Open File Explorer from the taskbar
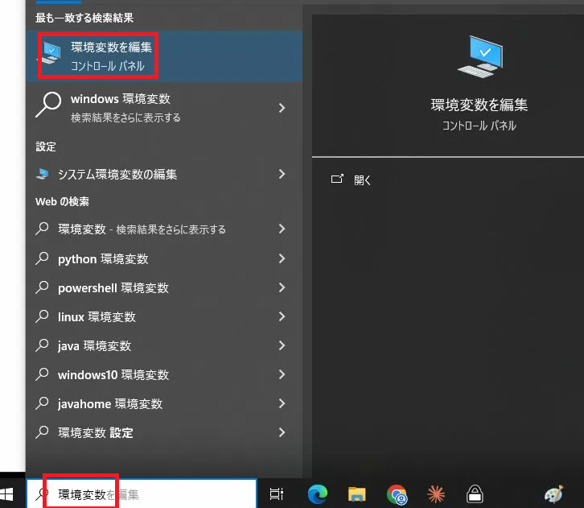Image resolution: width=584 pixels, height=508 pixels. click(357, 494)
